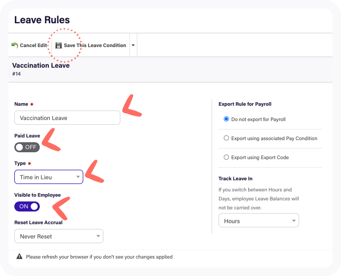The height and width of the screenshot is (276, 341).
Task: Click the Hours dropdown caret icon
Action: click(x=294, y=220)
